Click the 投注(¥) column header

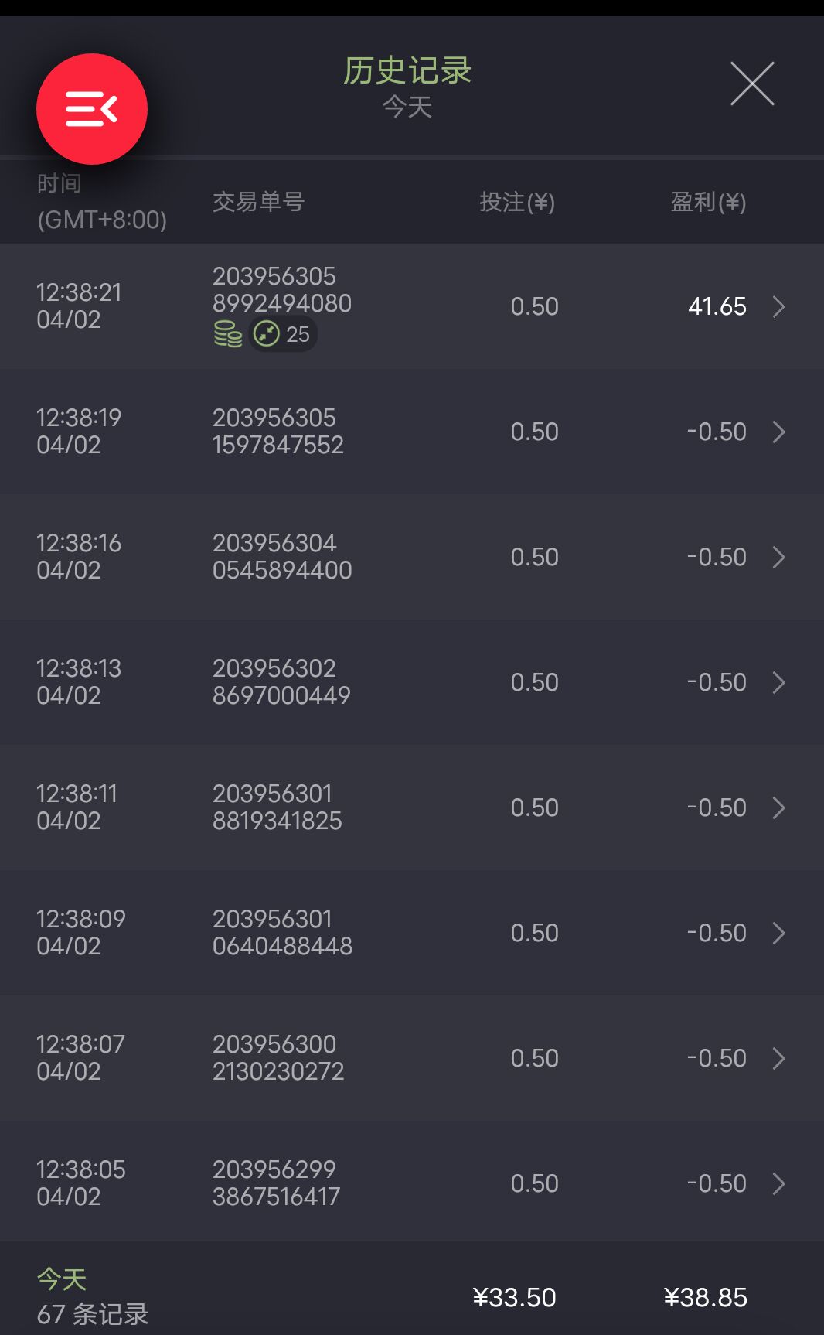pos(516,202)
